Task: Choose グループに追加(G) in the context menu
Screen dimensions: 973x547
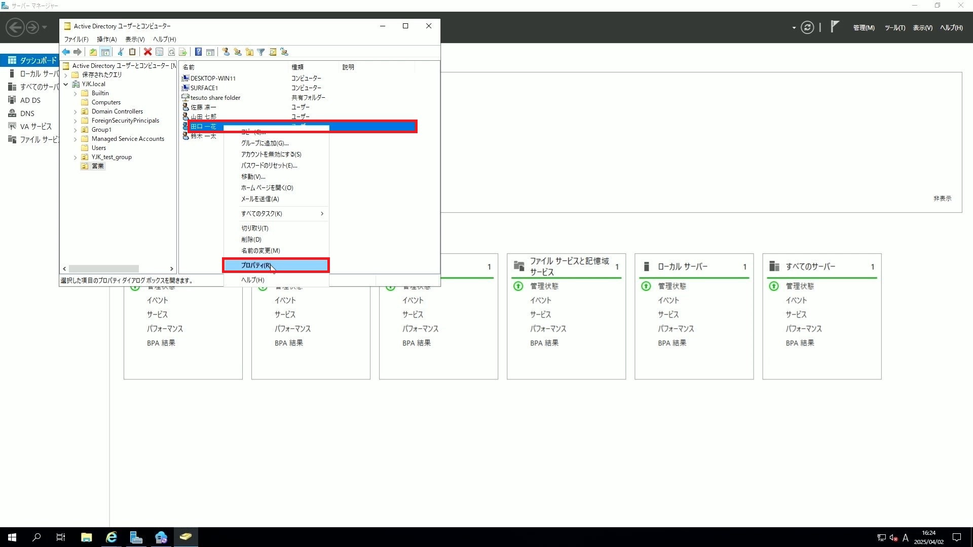Action: point(276,143)
